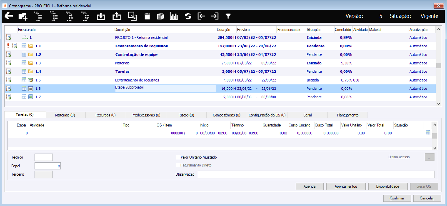The image size is (447, 206).
Task: Click into the Observação text field
Action: tap(316, 174)
